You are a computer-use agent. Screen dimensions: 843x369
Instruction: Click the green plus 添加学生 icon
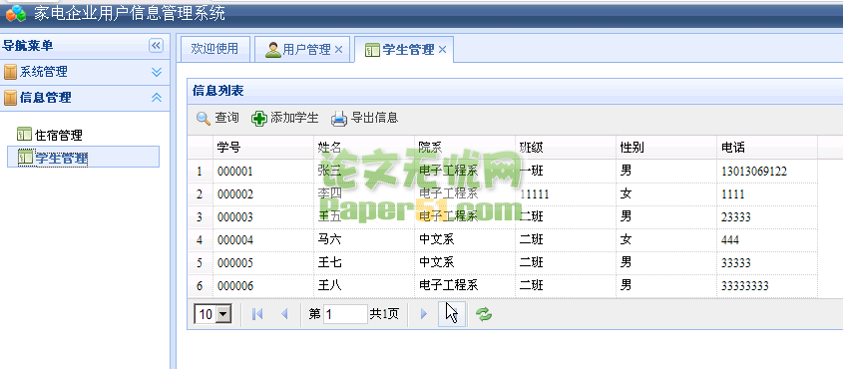point(259,118)
